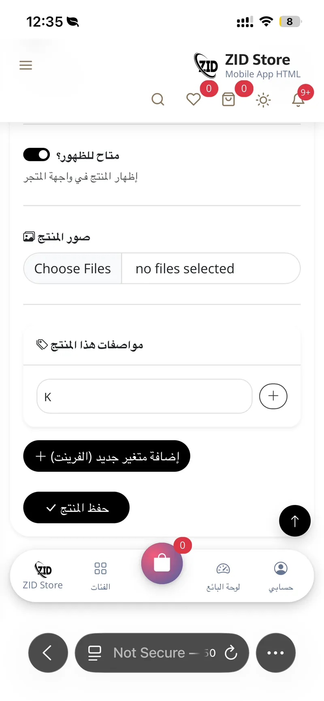Tap the browser back chevron
Image resolution: width=324 pixels, height=701 pixels.
(48, 653)
